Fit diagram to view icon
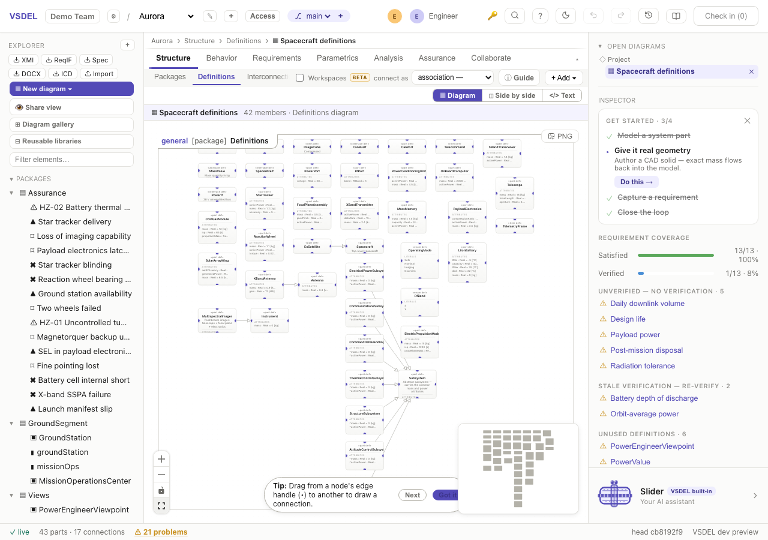Screen dimensions: 768x540 [x=161, y=506]
